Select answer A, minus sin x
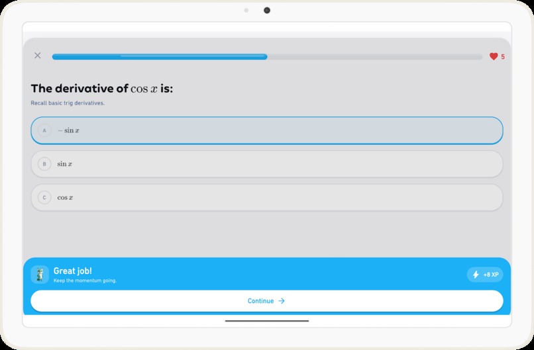This screenshot has width=534, height=350. coord(266,130)
